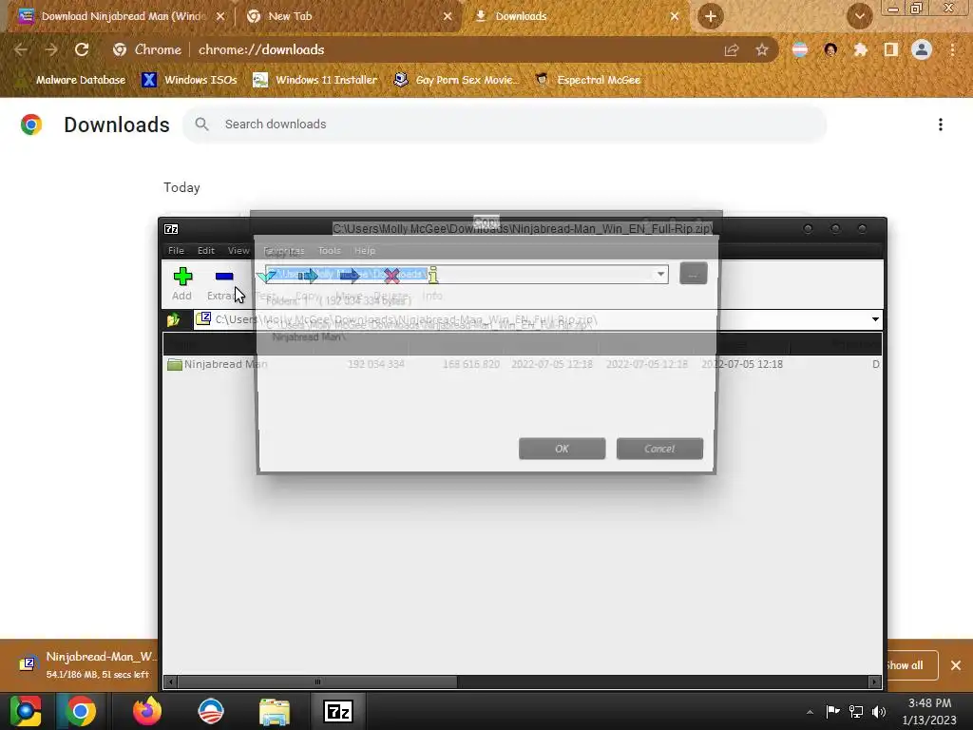Open a new Chrome tab with plus button
The width and height of the screenshot is (973, 730).
coord(711,16)
